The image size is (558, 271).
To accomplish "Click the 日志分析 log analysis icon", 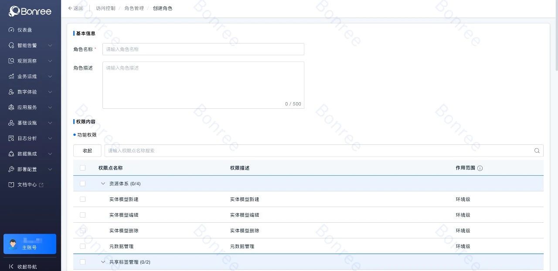I will coord(11,138).
